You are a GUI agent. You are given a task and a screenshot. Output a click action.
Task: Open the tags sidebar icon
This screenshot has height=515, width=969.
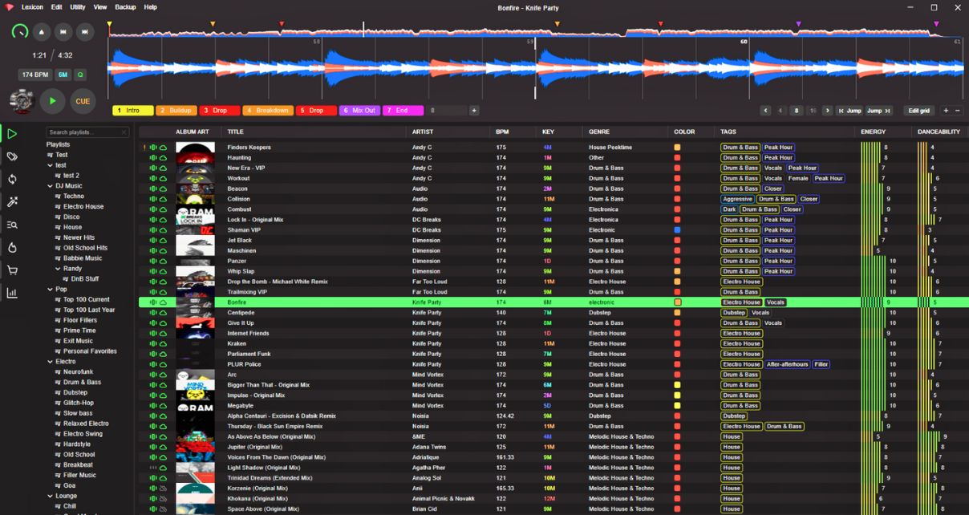point(12,156)
